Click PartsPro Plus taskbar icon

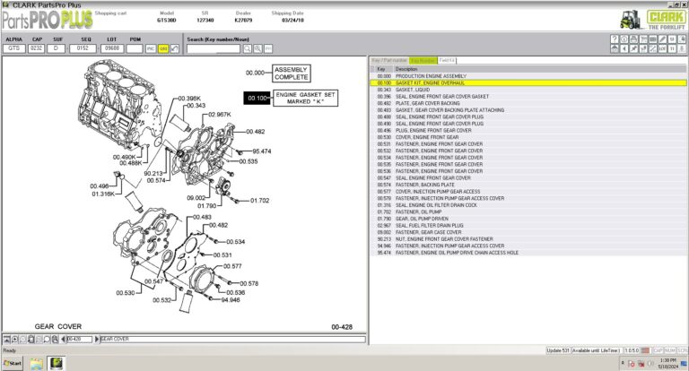(x=57, y=363)
